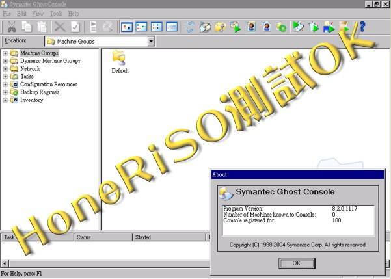This screenshot has width=391, height=279.
Task: Click the Status column header
Action: [x=84, y=237]
